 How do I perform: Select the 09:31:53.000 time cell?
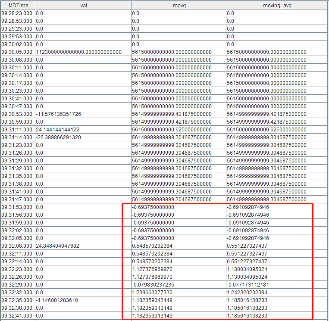[18, 207]
